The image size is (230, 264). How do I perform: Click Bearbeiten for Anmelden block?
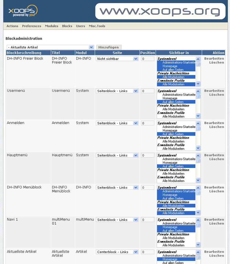[214, 123]
